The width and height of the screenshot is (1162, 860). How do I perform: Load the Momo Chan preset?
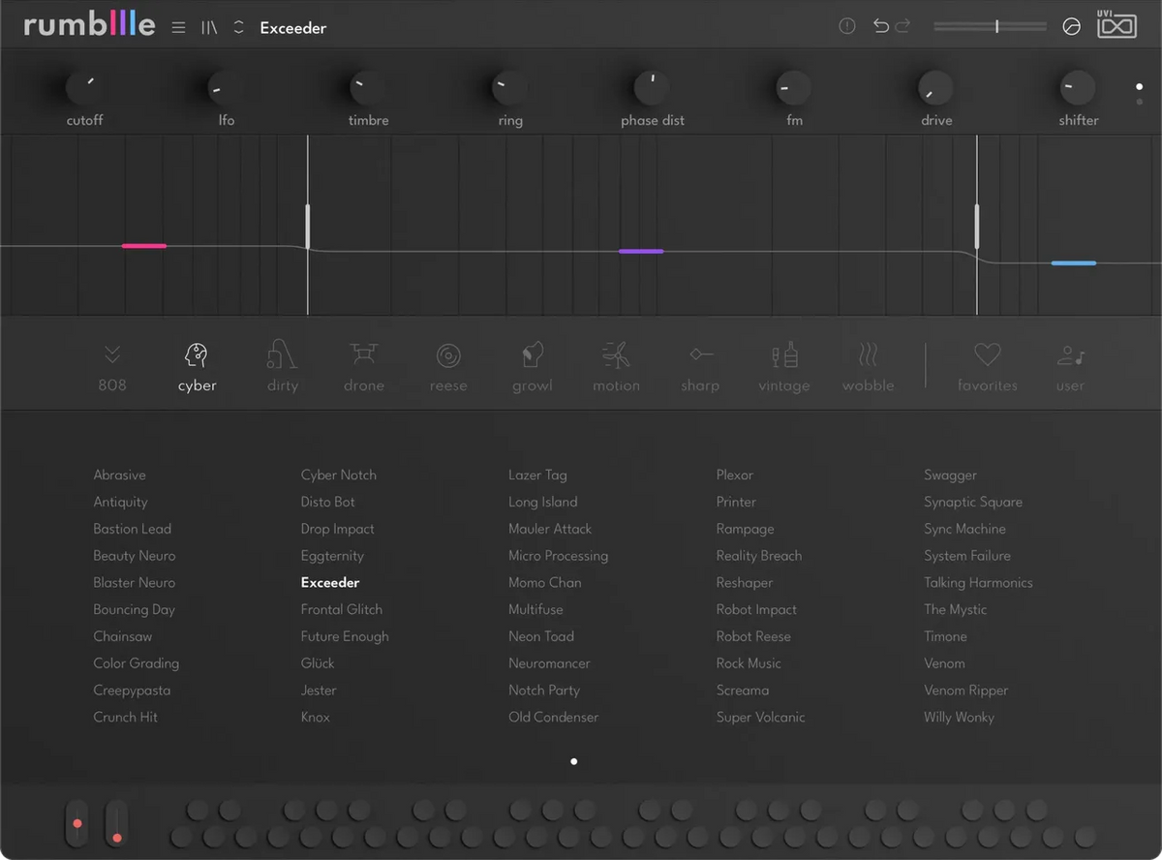[545, 583]
